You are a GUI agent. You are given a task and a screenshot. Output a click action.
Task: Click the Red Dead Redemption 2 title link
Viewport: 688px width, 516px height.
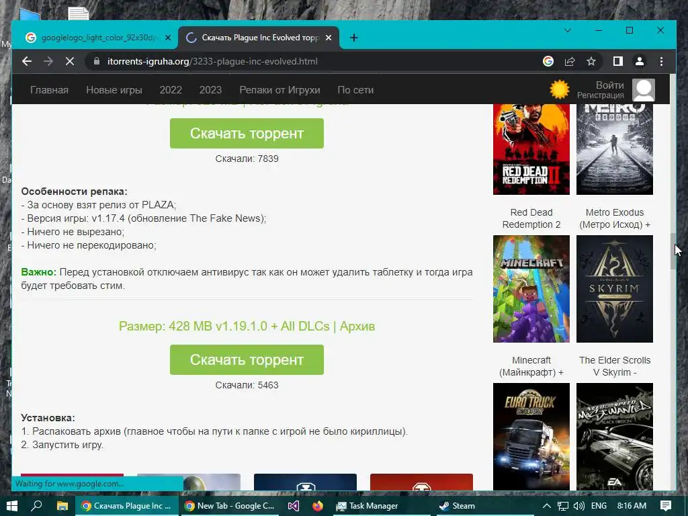point(531,218)
